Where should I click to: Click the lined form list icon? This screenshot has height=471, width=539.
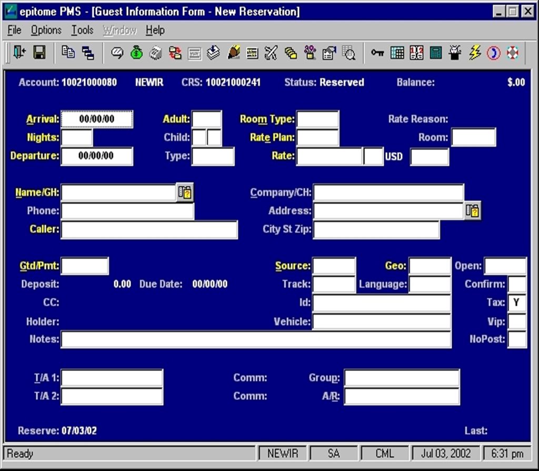coord(252,53)
